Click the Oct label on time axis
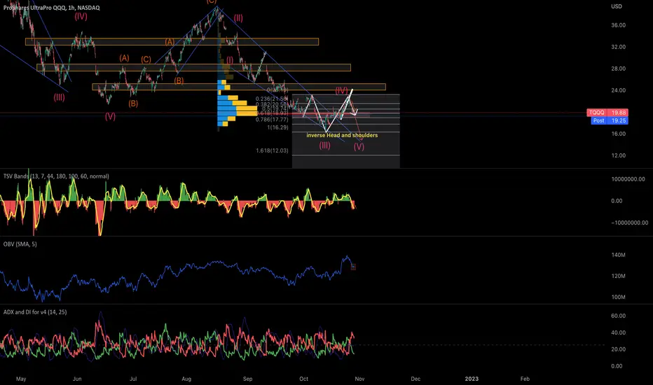 [x=303, y=379]
